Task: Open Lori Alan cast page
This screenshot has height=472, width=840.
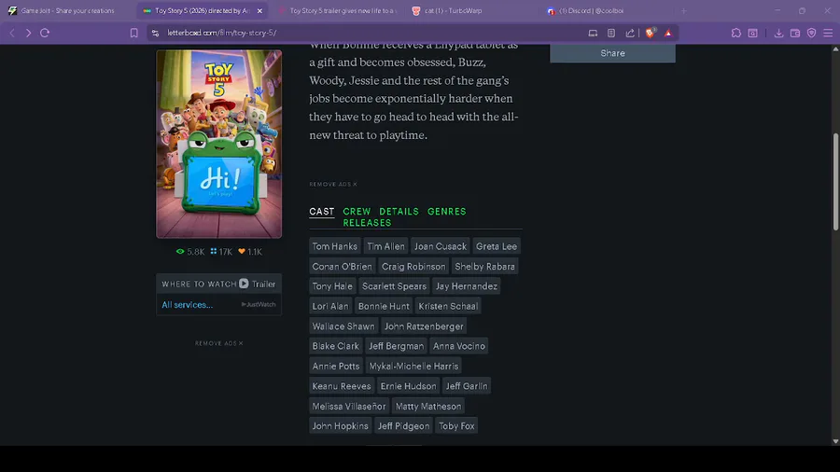Action: pyautogui.click(x=330, y=306)
